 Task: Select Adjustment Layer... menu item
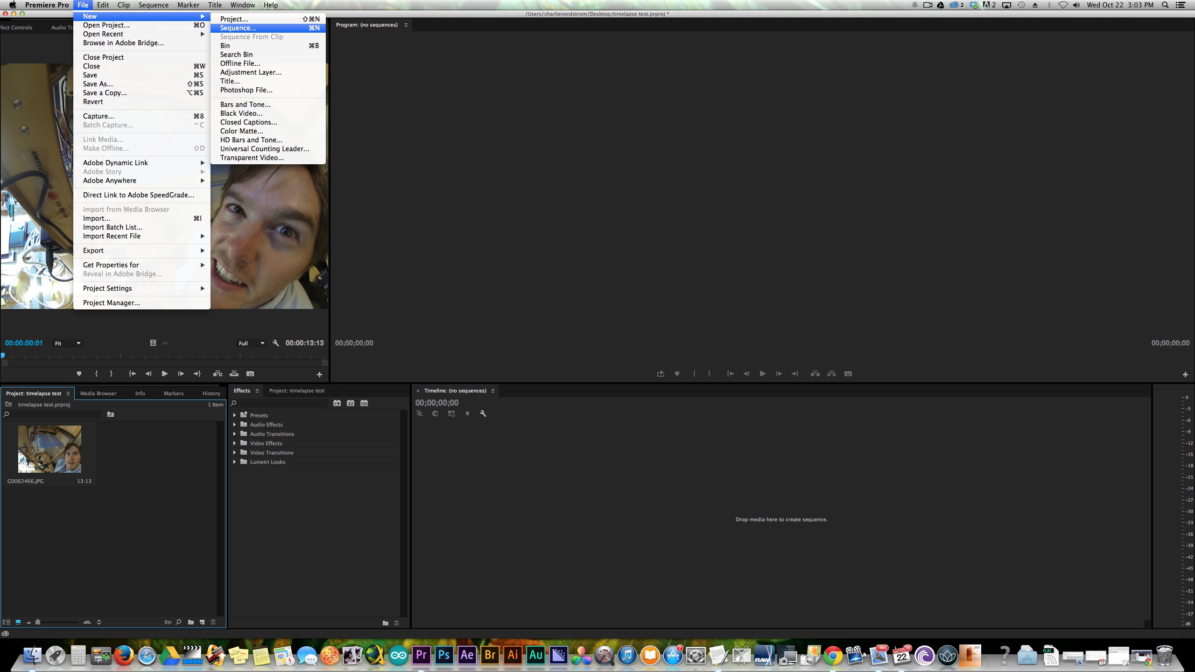268,72
